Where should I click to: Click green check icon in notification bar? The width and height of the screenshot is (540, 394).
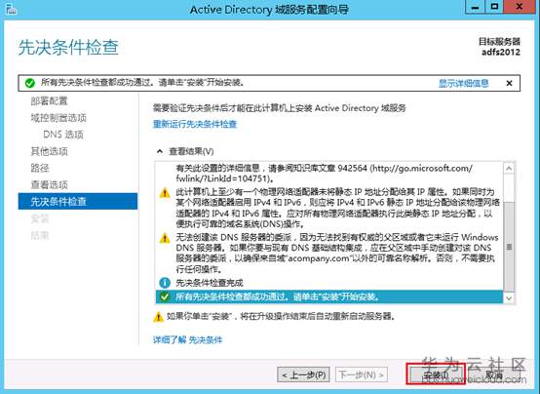[x=30, y=83]
